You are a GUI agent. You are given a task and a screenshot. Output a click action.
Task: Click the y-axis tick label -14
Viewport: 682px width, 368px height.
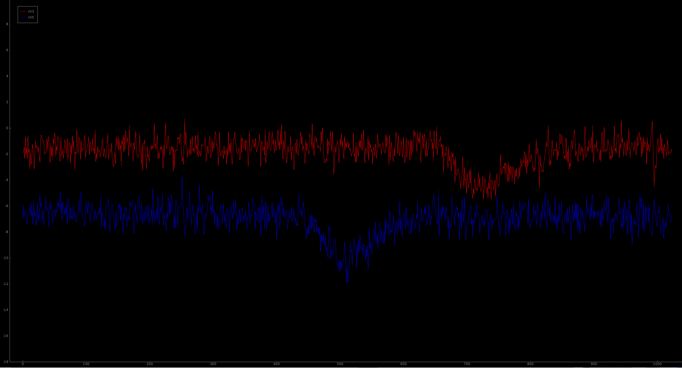click(x=6, y=310)
